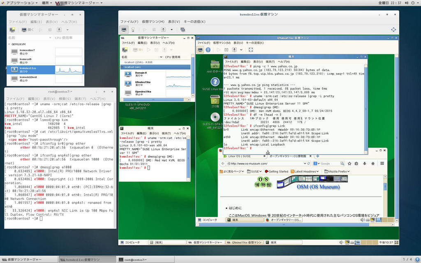Open ヘルプ(H) menu in host 仮想マシンマネージャー
The width and height of the screenshot is (421, 263).
click(x=69, y=22)
